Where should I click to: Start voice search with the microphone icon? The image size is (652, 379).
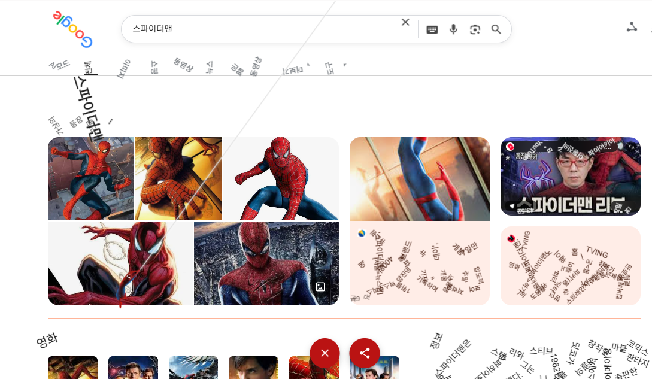(x=454, y=29)
